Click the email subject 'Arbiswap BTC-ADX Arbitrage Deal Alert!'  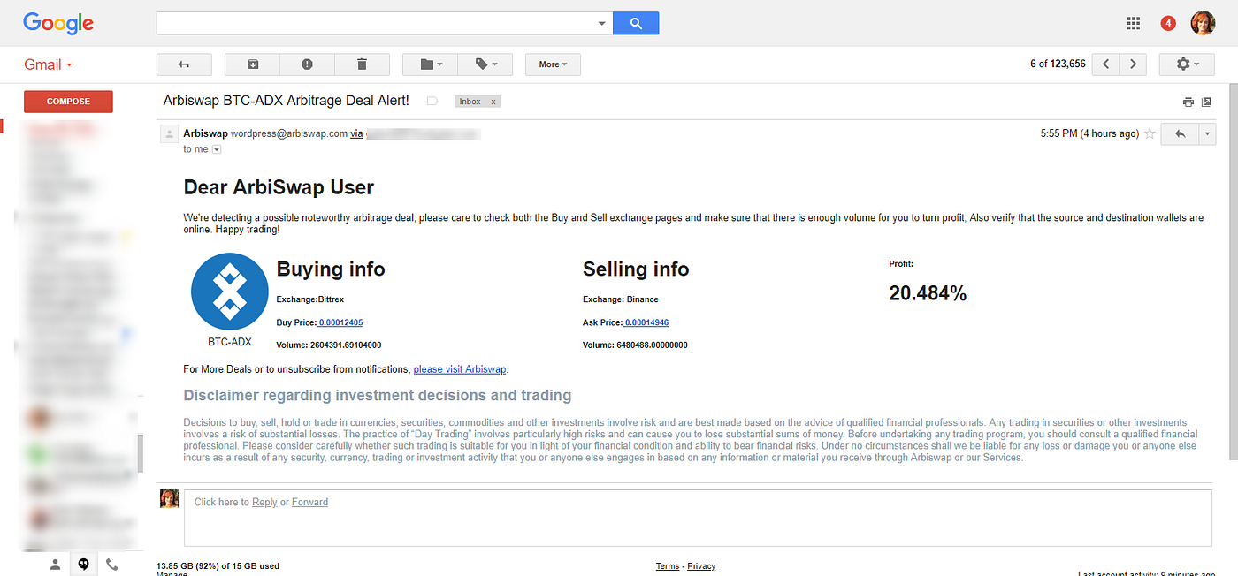click(x=287, y=101)
